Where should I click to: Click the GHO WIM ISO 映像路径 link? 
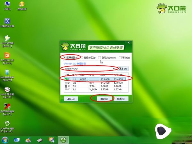pos(75,64)
